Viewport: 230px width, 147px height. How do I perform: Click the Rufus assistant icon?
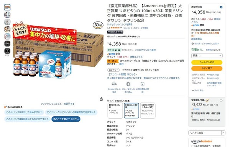(5, 107)
